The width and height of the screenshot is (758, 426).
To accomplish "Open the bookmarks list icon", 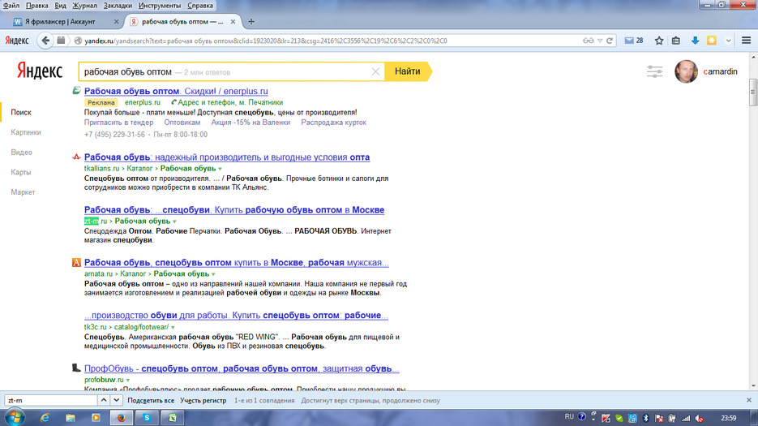I will (x=676, y=41).
